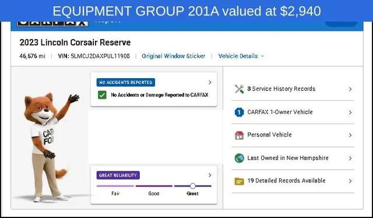The width and height of the screenshot is (373, 218).
Task: Open the Original Window Sticker link
Action: [x=174, y=56]
